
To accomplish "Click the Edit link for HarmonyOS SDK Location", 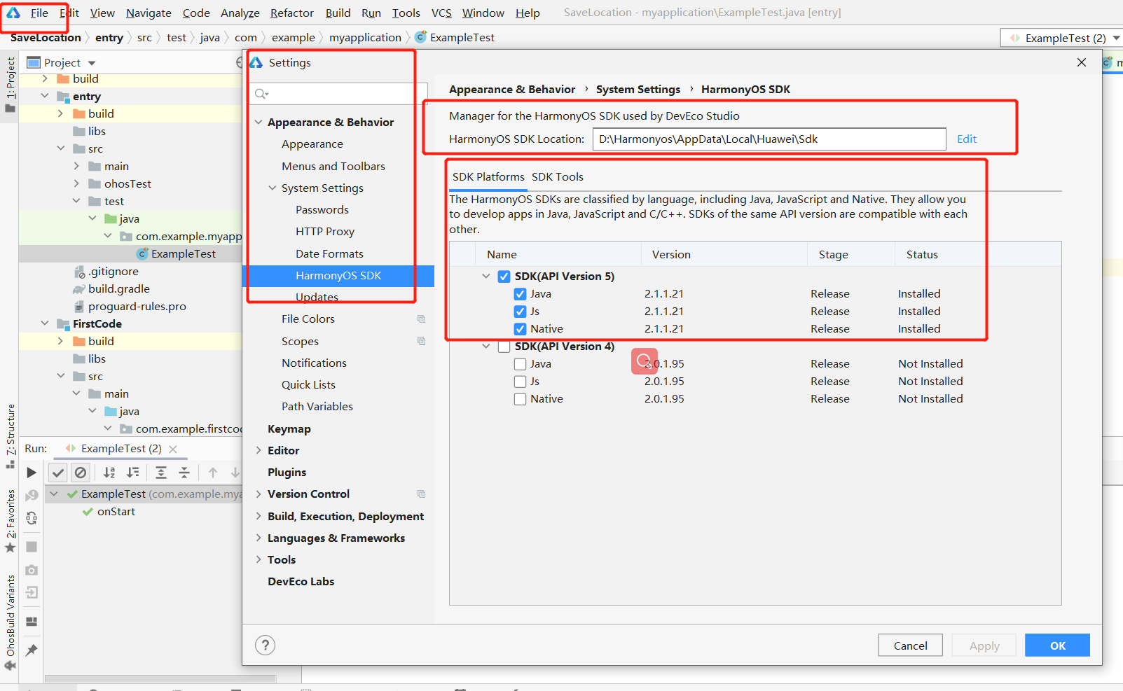I will point(966,139).
